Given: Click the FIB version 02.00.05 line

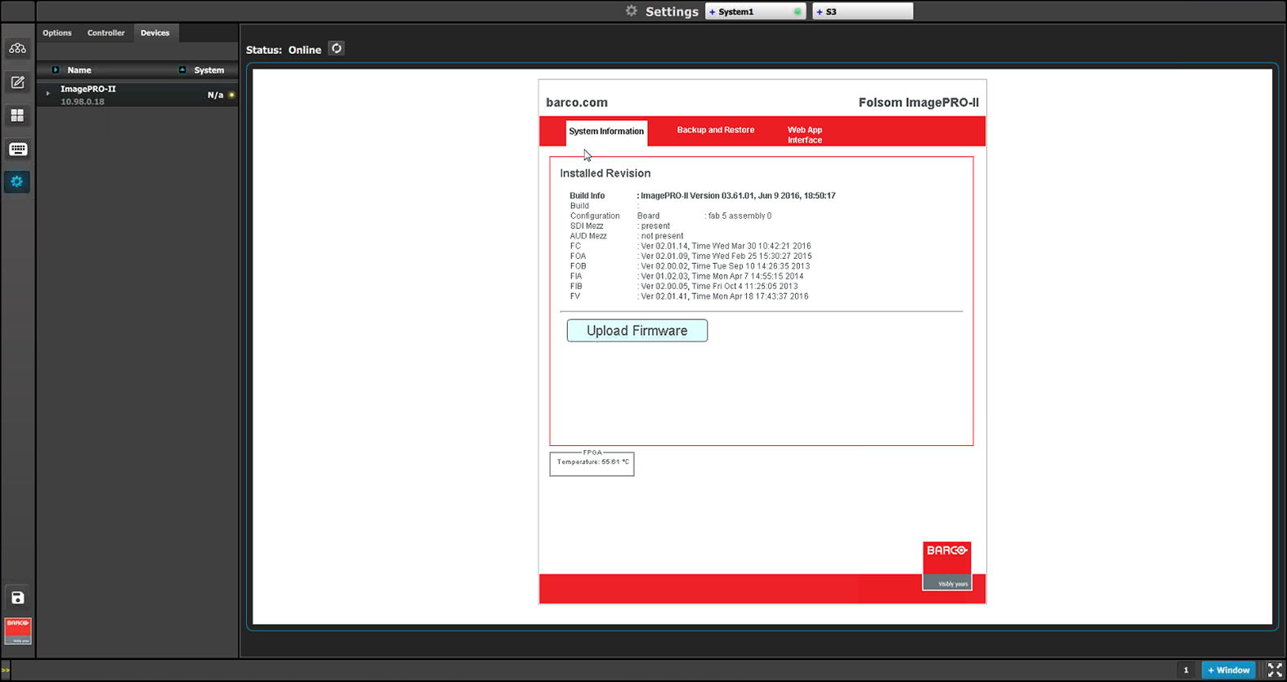Looking at the screenshot, I should pos(719,287).
